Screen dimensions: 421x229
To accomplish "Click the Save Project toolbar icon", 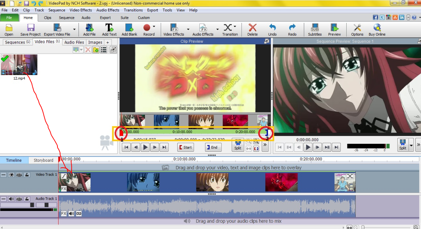I will [30, 30].
